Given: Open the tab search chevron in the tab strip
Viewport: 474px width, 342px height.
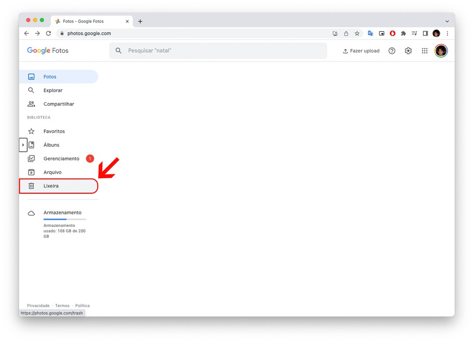Looking at the screenshot, I should click(447, 21).
